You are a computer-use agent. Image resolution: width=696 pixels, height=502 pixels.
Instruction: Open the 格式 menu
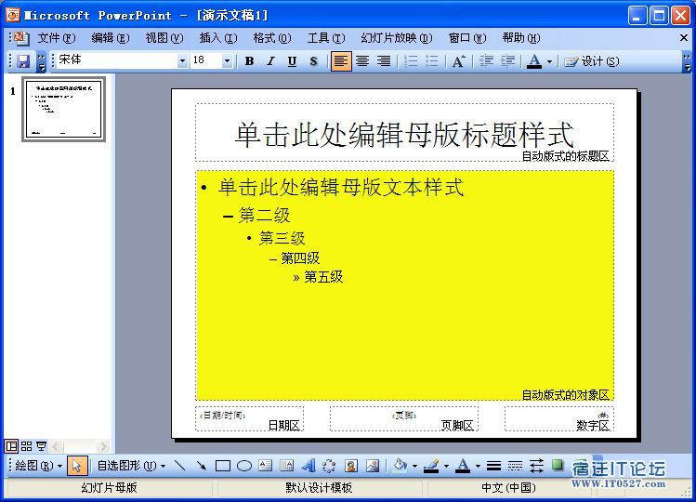click(x=272, y=38)
